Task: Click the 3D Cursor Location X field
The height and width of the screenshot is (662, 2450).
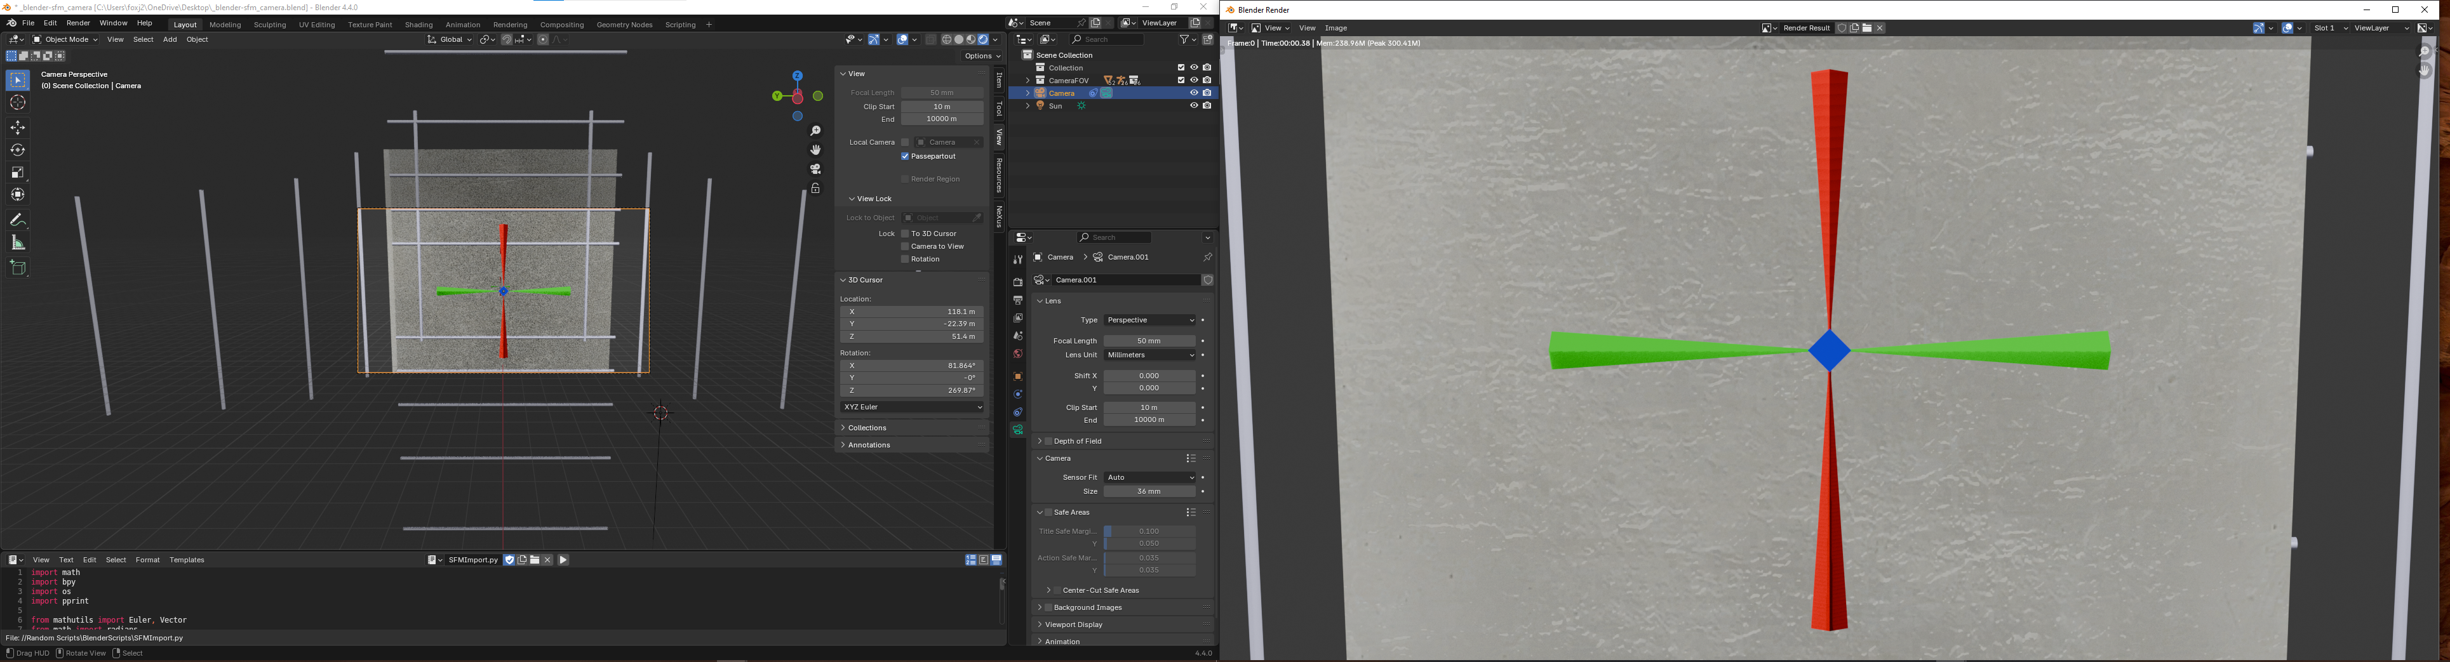Action: tap(913, 312)
